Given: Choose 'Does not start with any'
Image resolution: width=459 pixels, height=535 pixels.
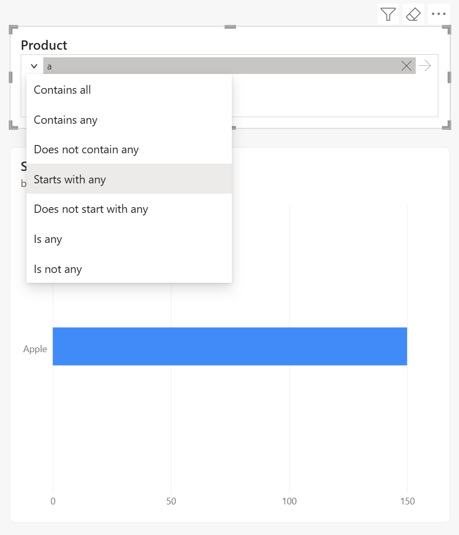Looking at the screenshot, I should coord(91,209).
